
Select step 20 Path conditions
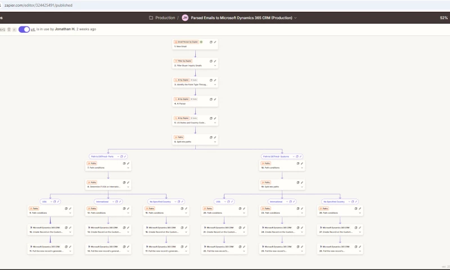coord(224,211)
